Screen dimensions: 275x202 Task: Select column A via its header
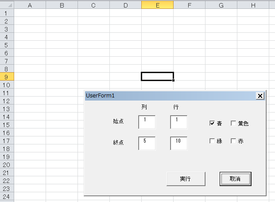[x=30, y=5]
